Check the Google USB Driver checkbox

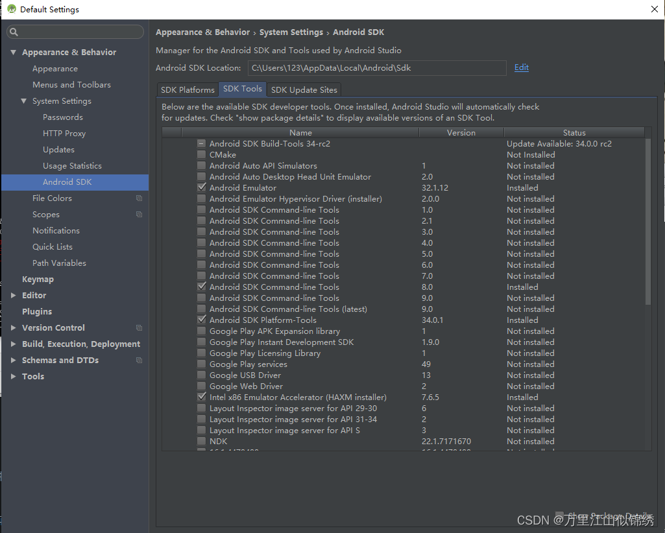[202, 375]
